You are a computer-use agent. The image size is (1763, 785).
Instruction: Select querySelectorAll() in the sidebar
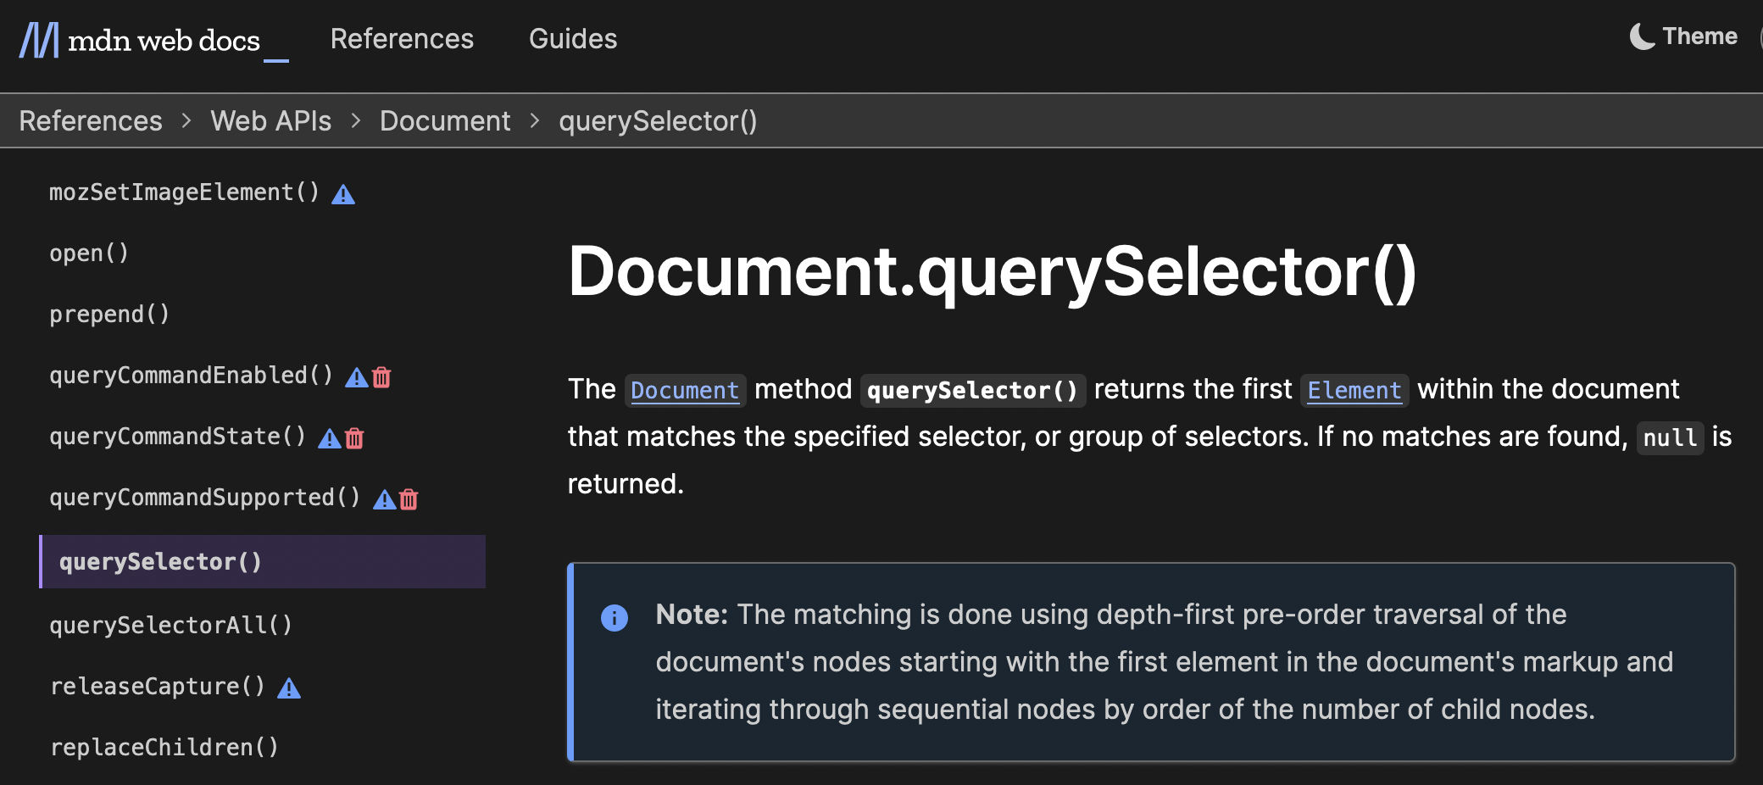tap(171, 625)
